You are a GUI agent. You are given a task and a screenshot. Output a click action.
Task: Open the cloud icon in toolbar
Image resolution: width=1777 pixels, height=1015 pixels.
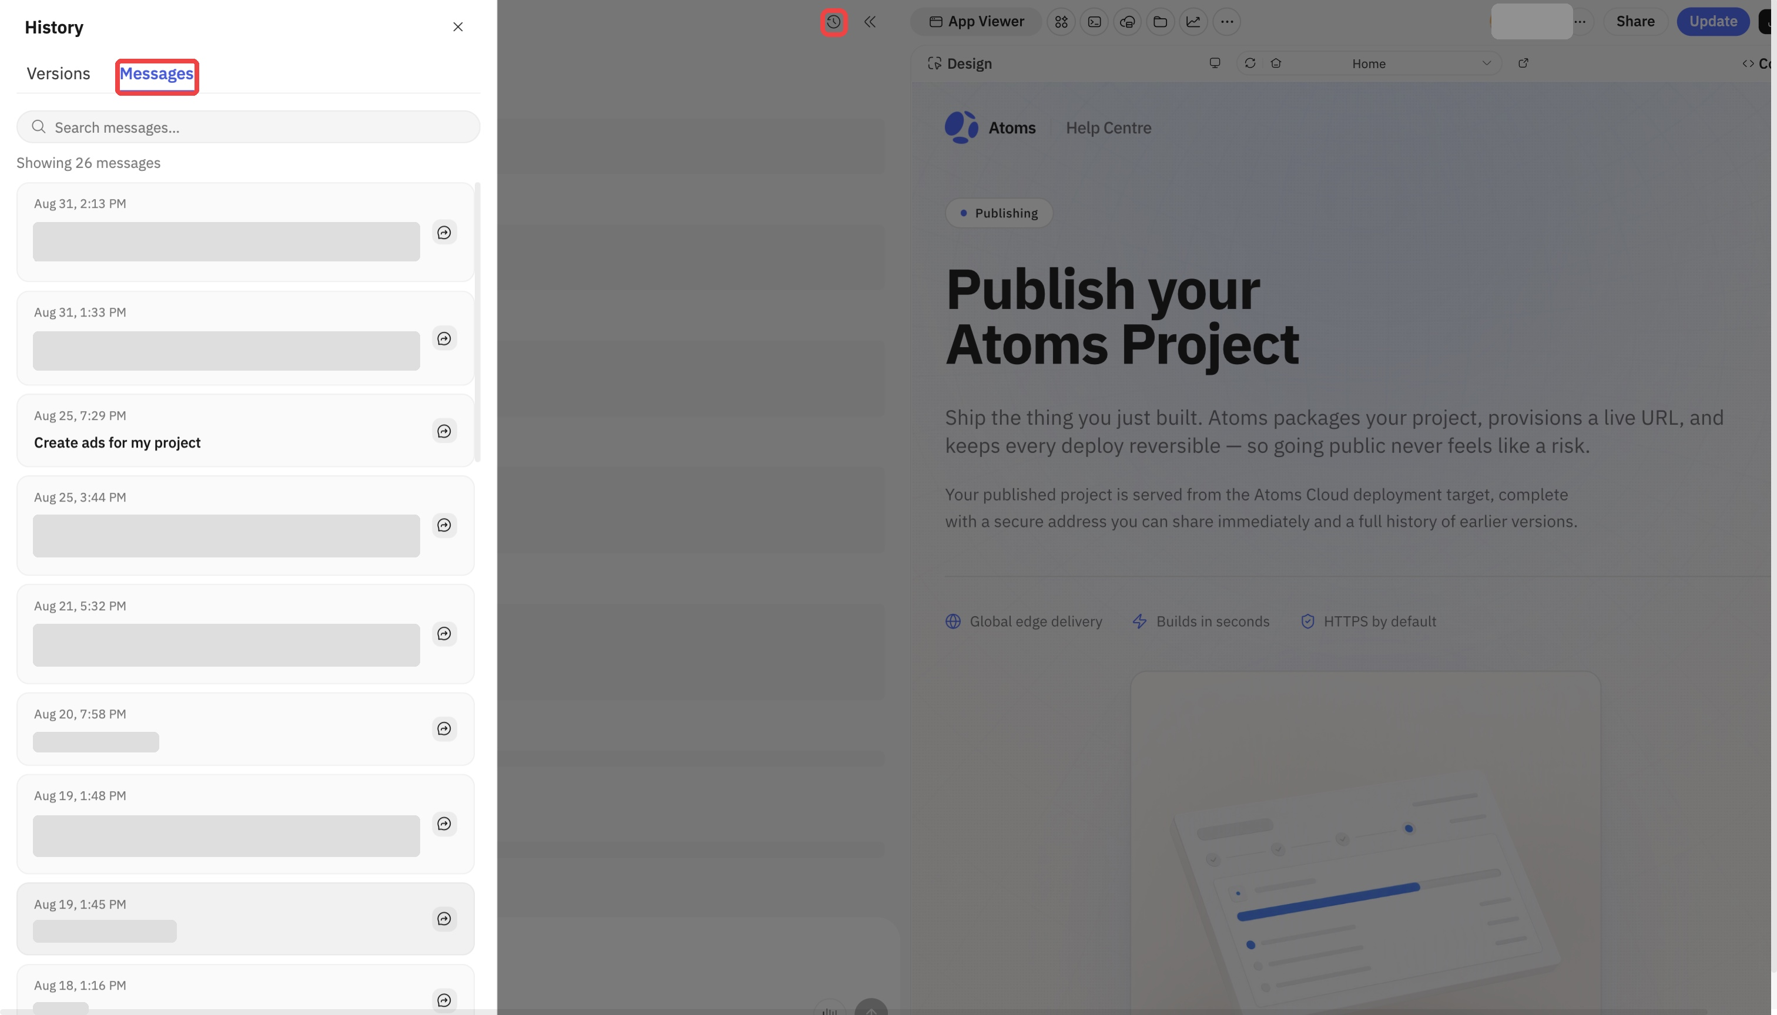(1127, 22)
